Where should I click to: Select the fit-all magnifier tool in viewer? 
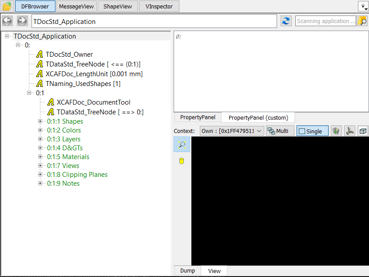pos(182,144)
